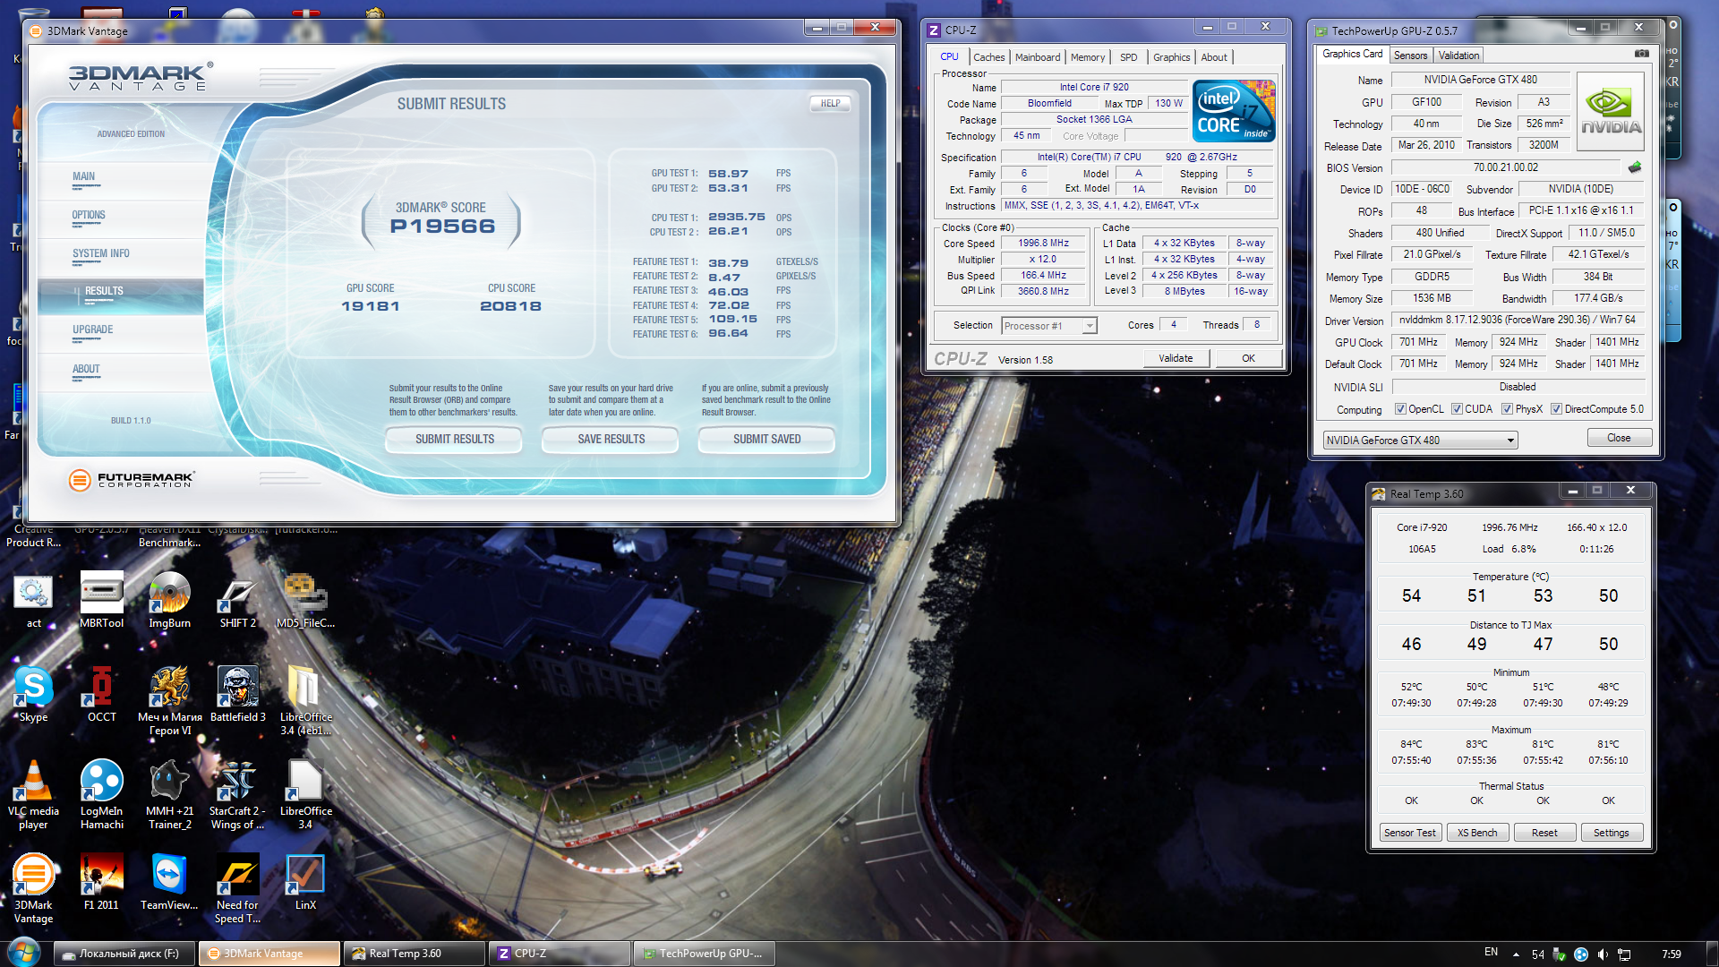1719x967 pixels.
Task: Toggle the PhysX checkbox
Action: pos(1507,409)
